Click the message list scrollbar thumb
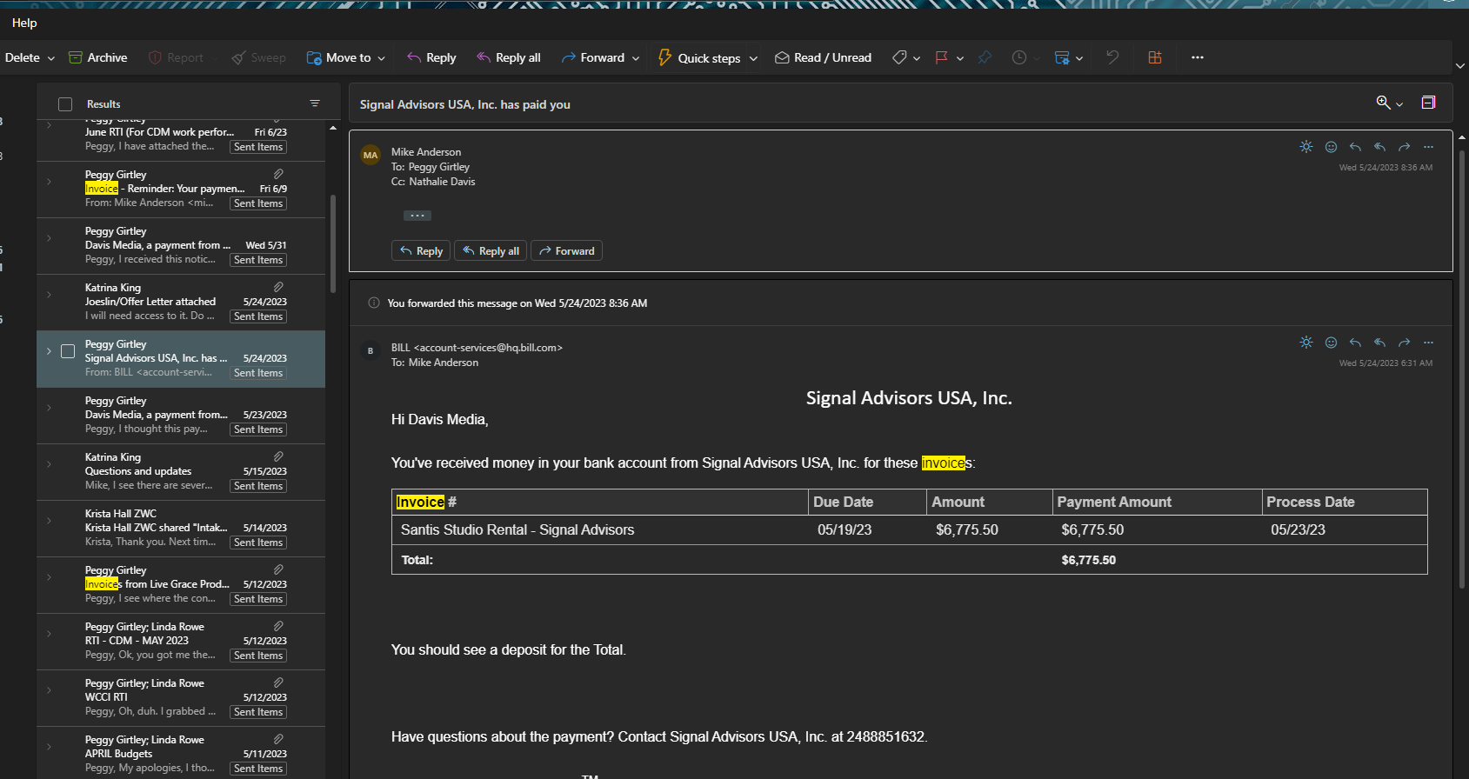This screenshot has height=779, width=1469. 333,243
